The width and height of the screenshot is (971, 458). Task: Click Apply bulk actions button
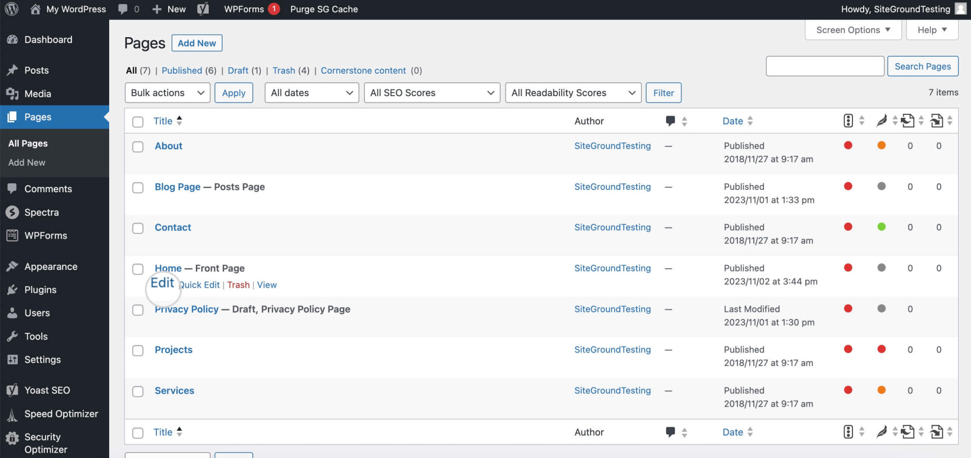234,93
